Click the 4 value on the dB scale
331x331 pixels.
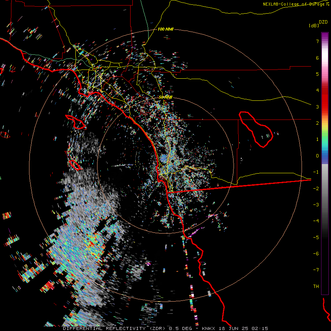pyautogui.click(x=317, y=90)
